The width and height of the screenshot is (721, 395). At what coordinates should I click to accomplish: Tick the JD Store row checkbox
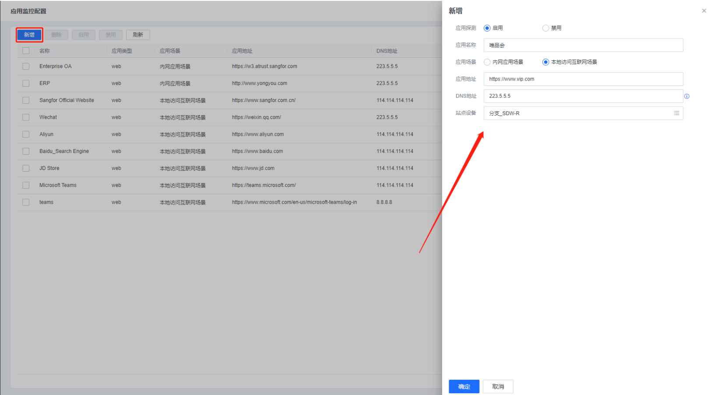point(26,168)
